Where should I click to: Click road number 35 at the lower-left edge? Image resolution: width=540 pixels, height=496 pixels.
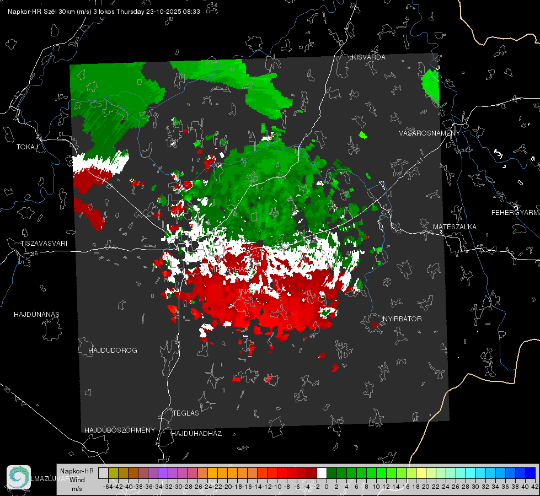[7, 389]
